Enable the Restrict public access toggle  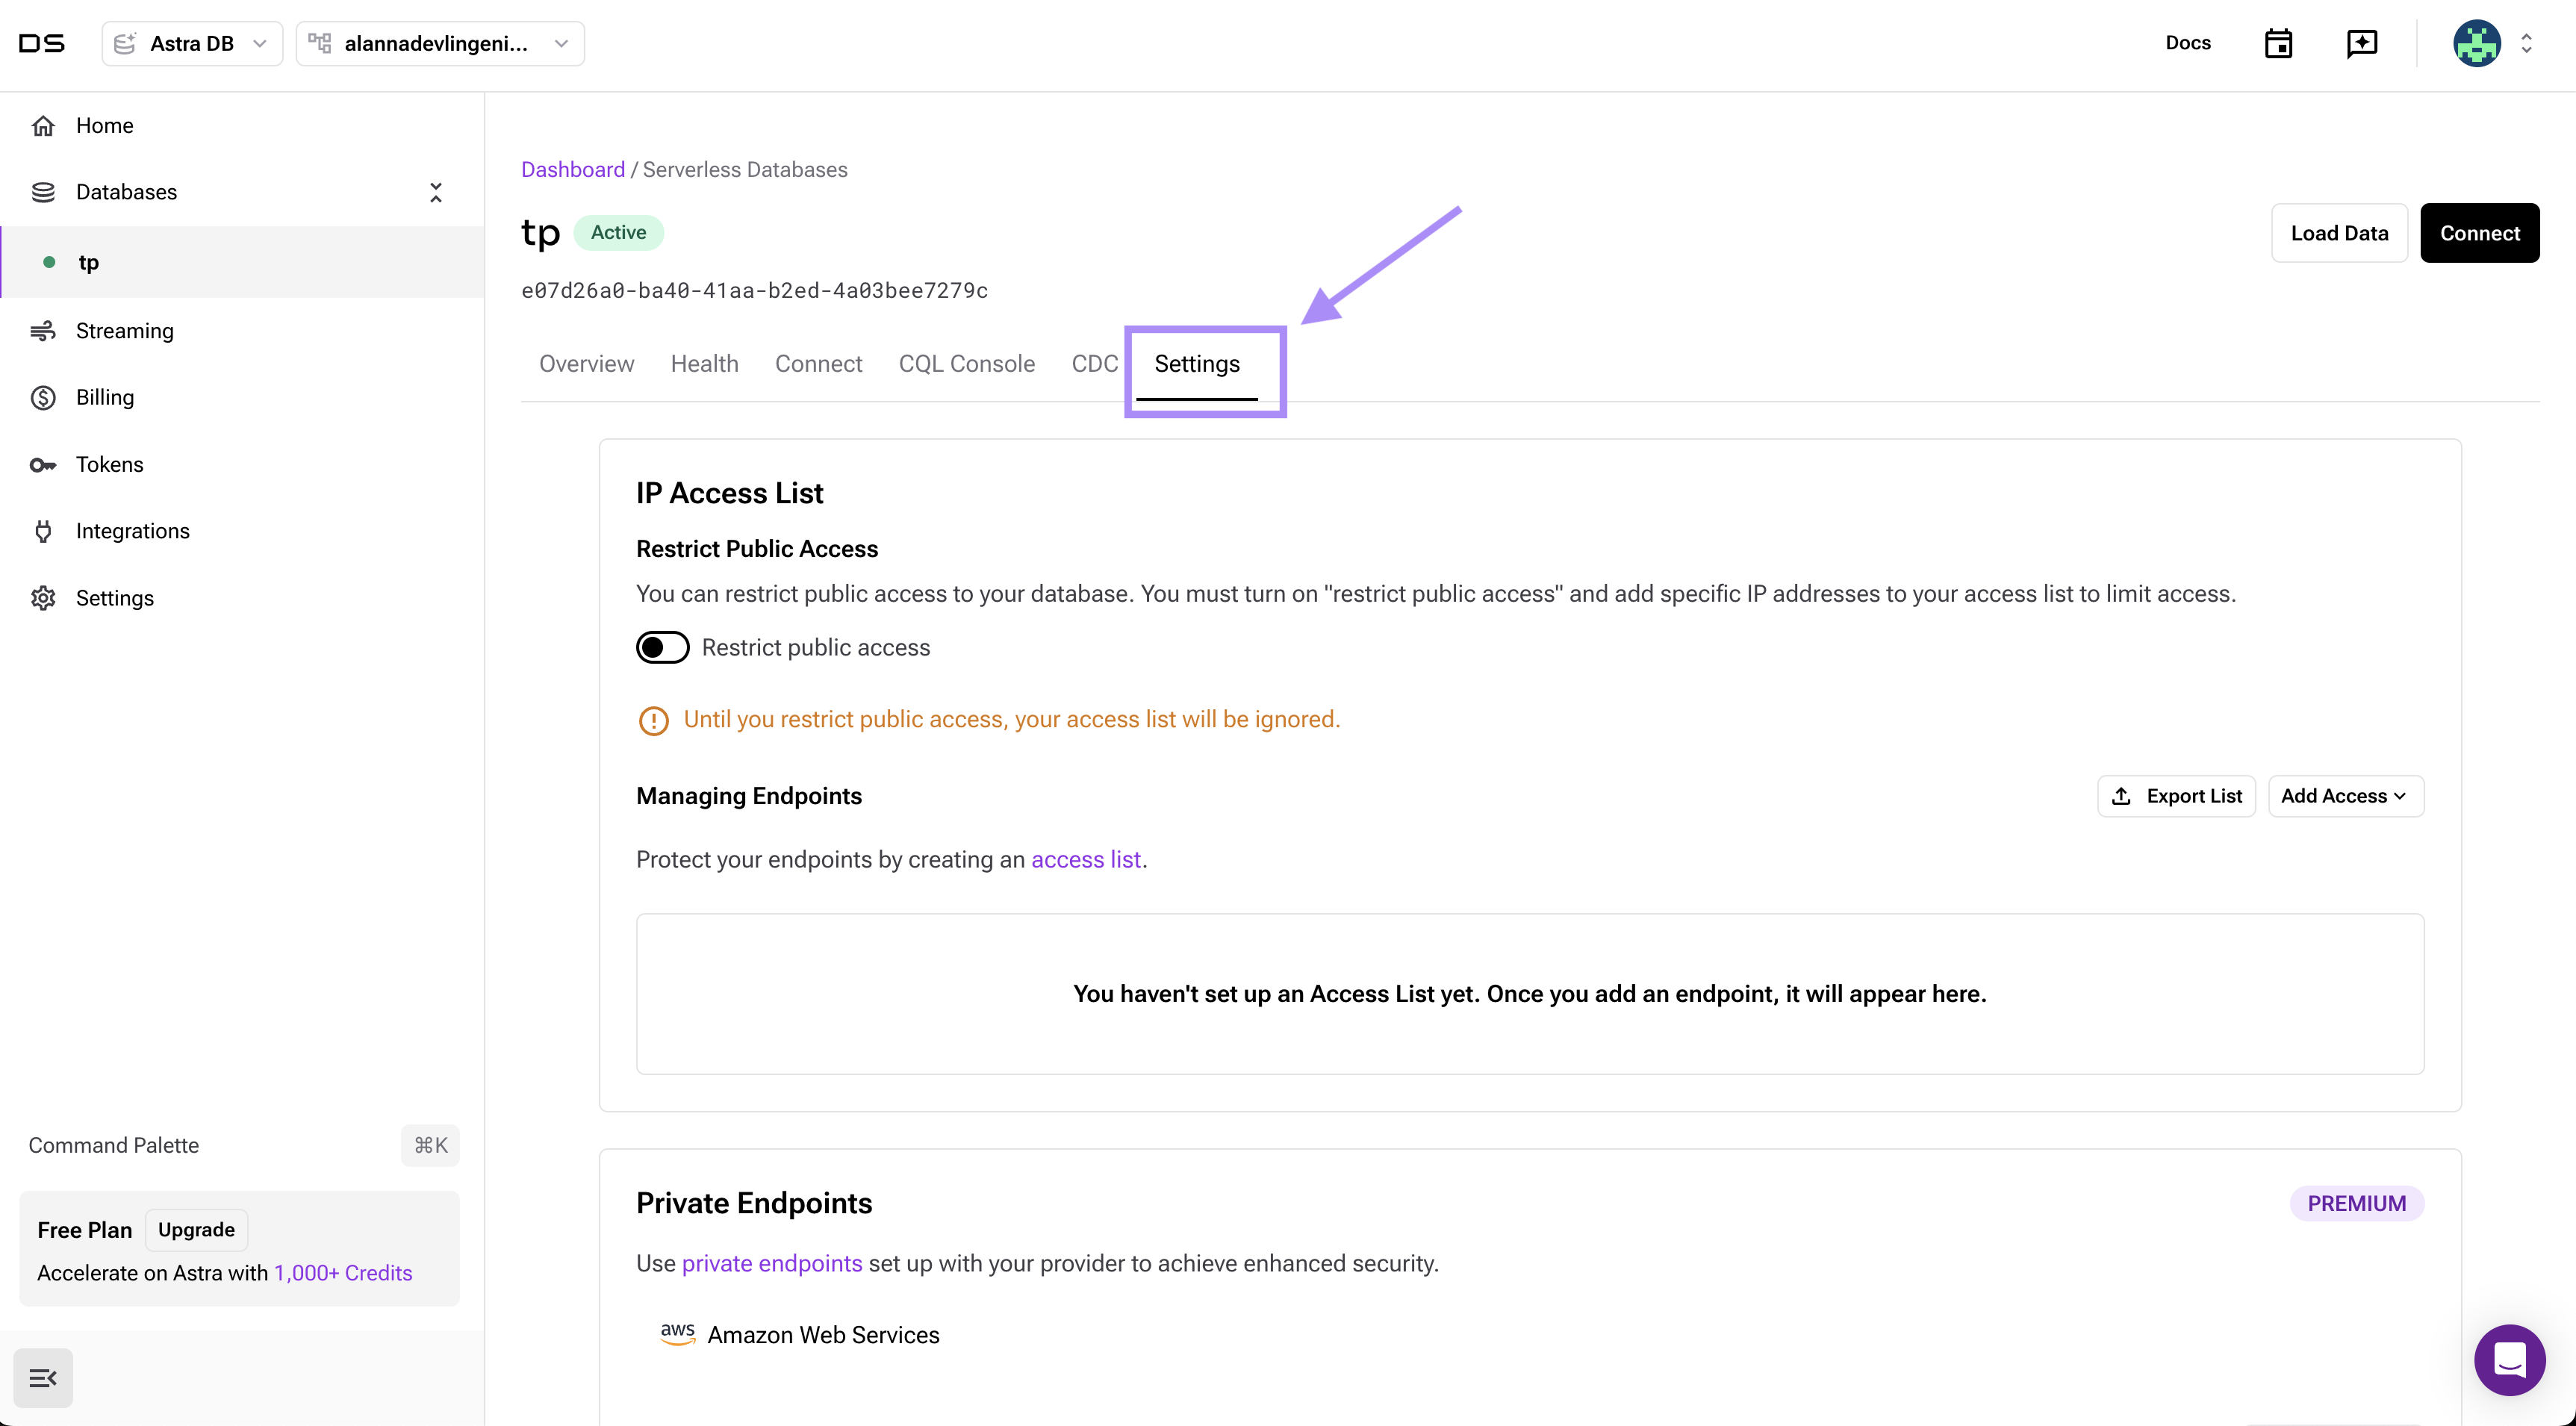pos(662,647)
